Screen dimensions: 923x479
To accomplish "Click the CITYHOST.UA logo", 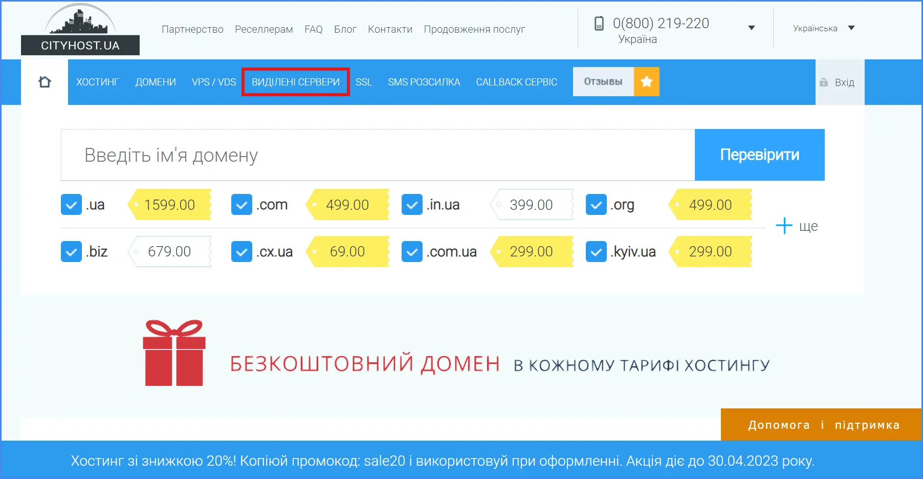I will (x=80, y=30).
